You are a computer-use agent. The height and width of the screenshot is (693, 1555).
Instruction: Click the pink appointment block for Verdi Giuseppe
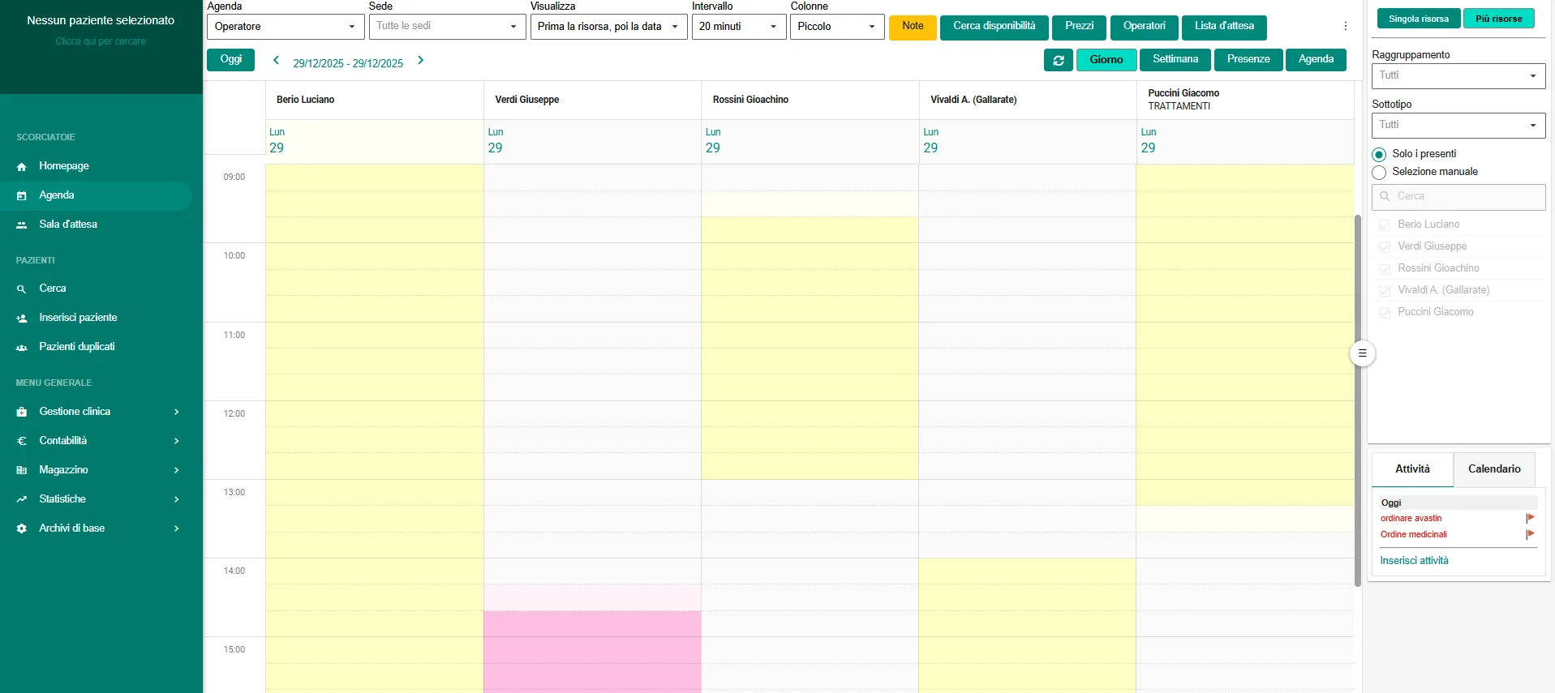tap(592, 652)
